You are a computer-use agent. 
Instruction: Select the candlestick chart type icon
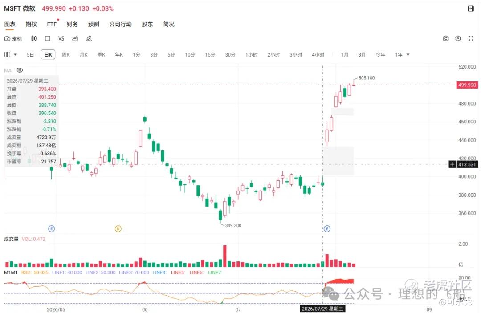[x=34, y=38]
